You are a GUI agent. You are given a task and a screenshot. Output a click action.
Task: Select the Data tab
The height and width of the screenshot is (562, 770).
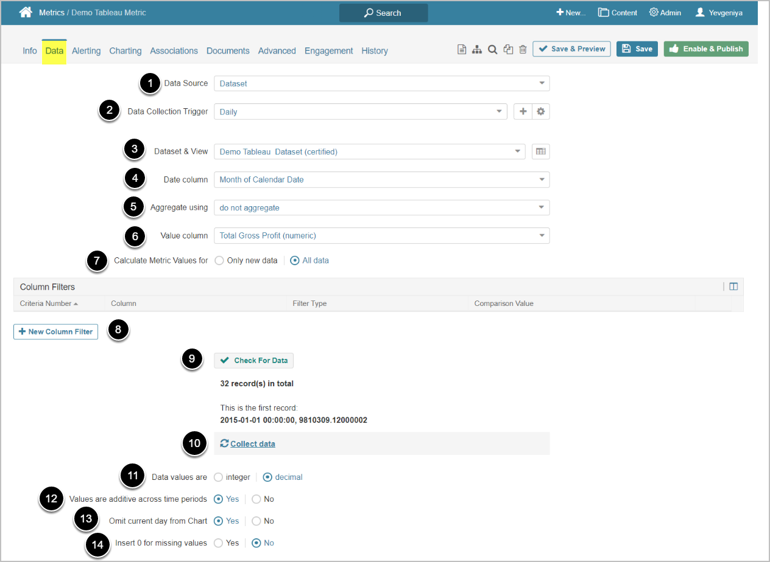click(54, 51)
